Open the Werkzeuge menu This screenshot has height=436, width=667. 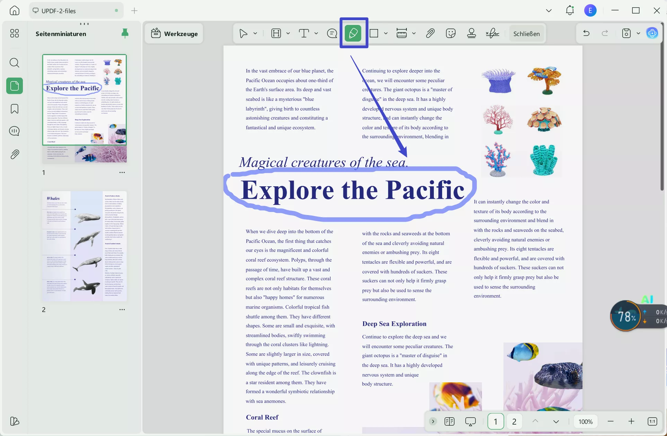click(174, 34)
